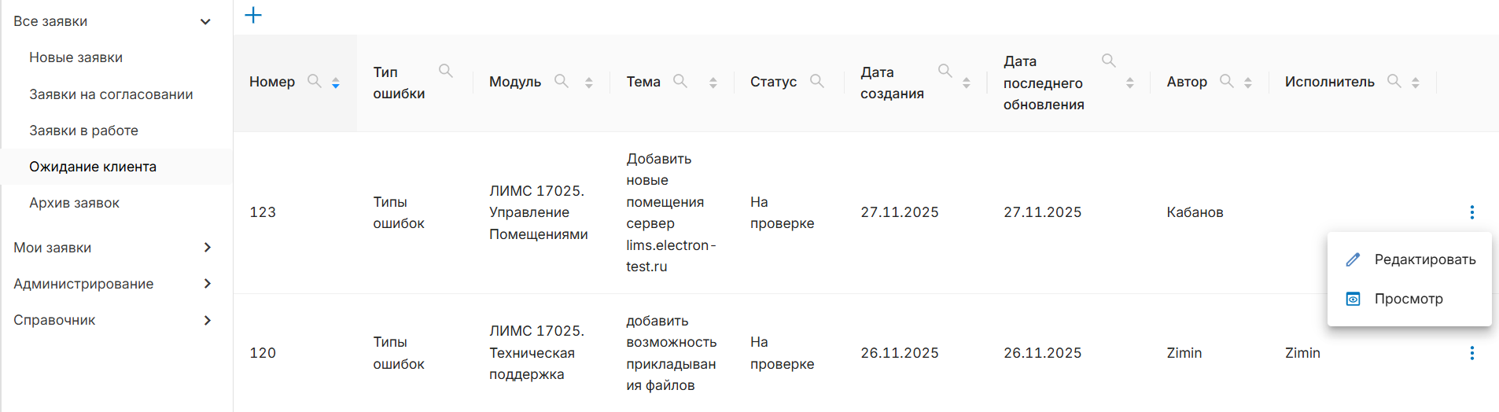Open Архив заявок in sidebar
Screen dimensions: 1499x412
point(74,203)
